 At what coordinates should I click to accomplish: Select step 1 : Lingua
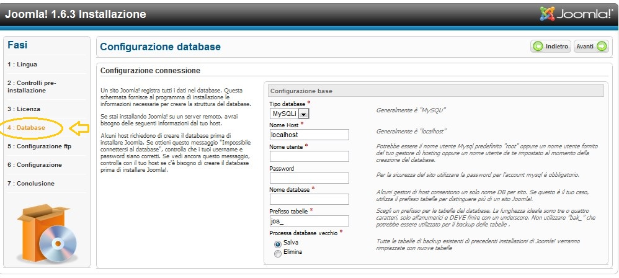22,65
